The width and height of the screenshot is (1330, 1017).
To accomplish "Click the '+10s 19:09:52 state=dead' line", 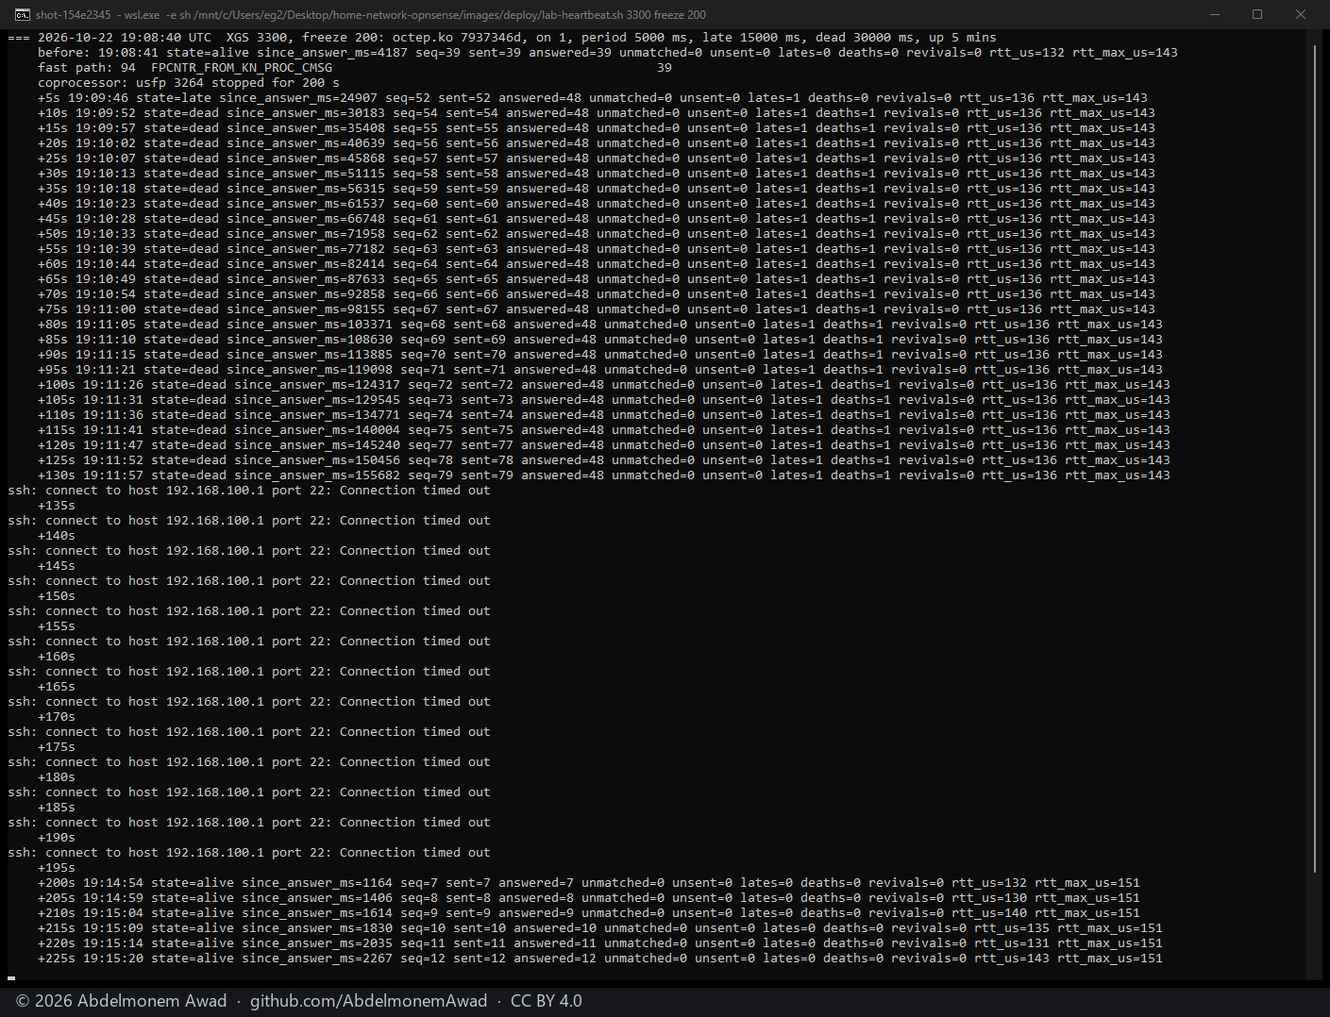I will [597, 113].
